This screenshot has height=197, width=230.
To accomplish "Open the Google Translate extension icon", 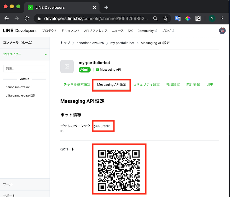I will tap(178, 19).
